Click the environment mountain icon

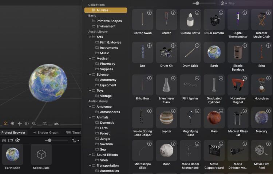click(x=56, y=124)
